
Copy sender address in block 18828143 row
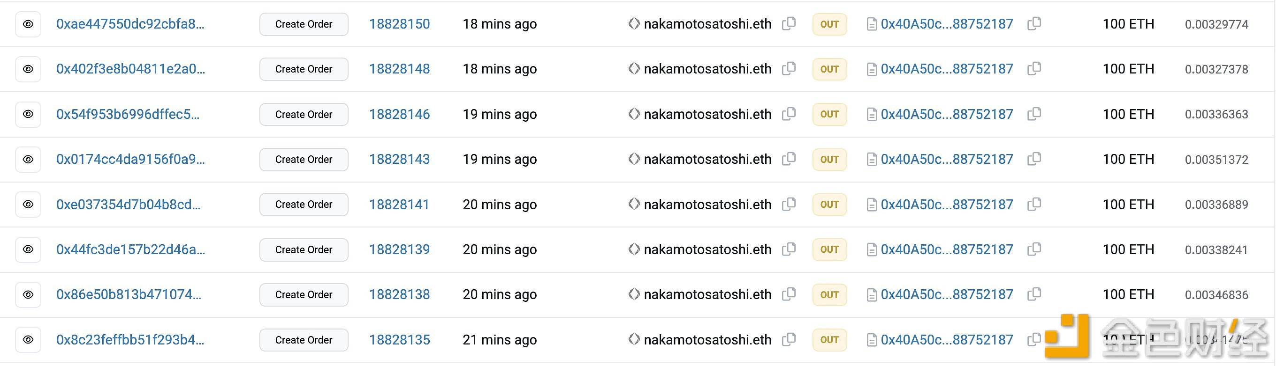[789, 159]
